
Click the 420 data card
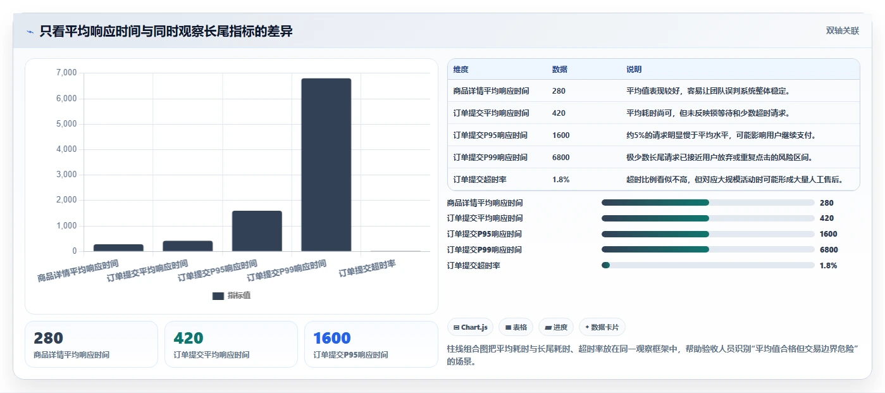click(231, 344)
